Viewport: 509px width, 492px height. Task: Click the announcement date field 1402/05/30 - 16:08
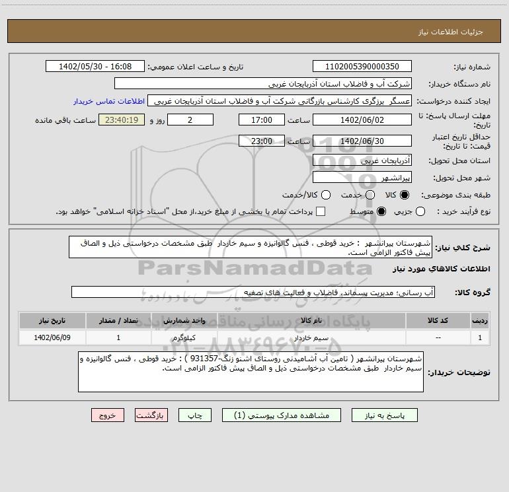[95, 67]
